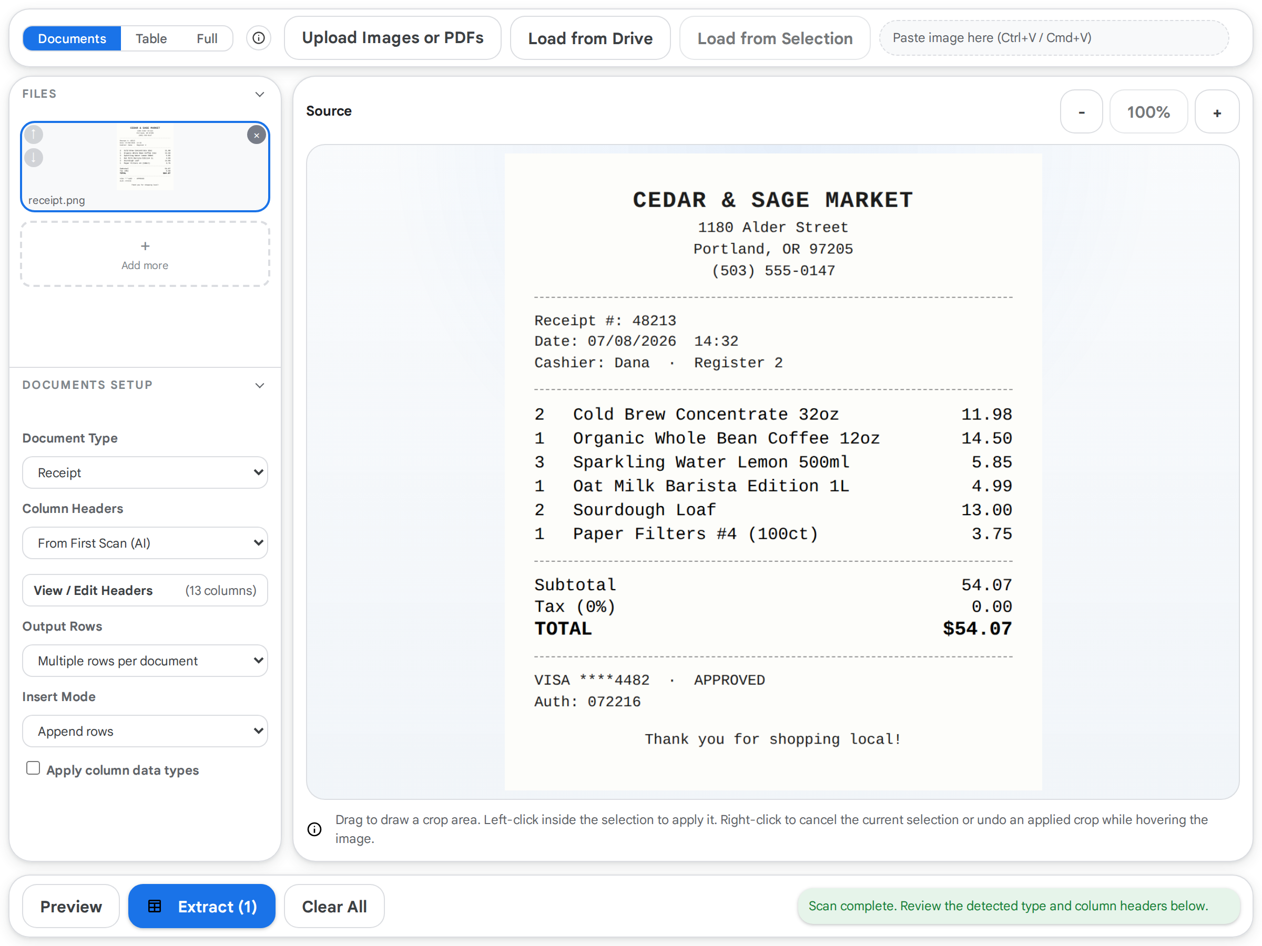Move receipt.png up with the arrow icon
The width and height of the screenshot is (1262, 946).
click(x=34, y=135)
